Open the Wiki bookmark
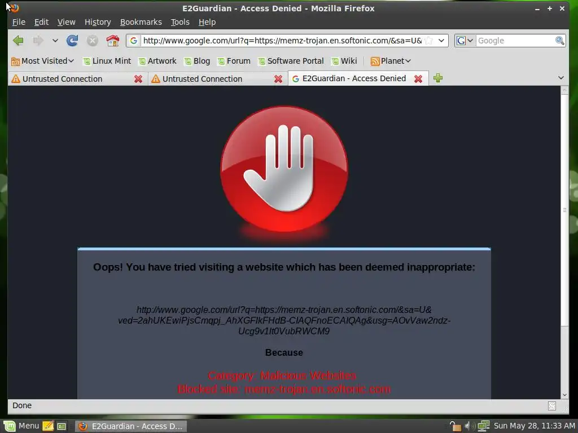Screen dimensions: 578x433 (x=344, y=61)
